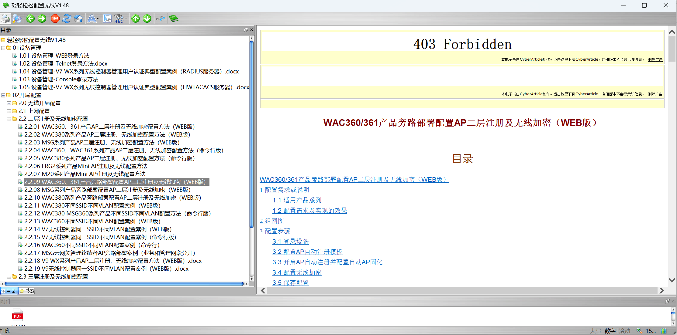This screenshot has width=677, height=335.
Task: Select the 目录 tab at panel bottom
Action: pos(9,291)
